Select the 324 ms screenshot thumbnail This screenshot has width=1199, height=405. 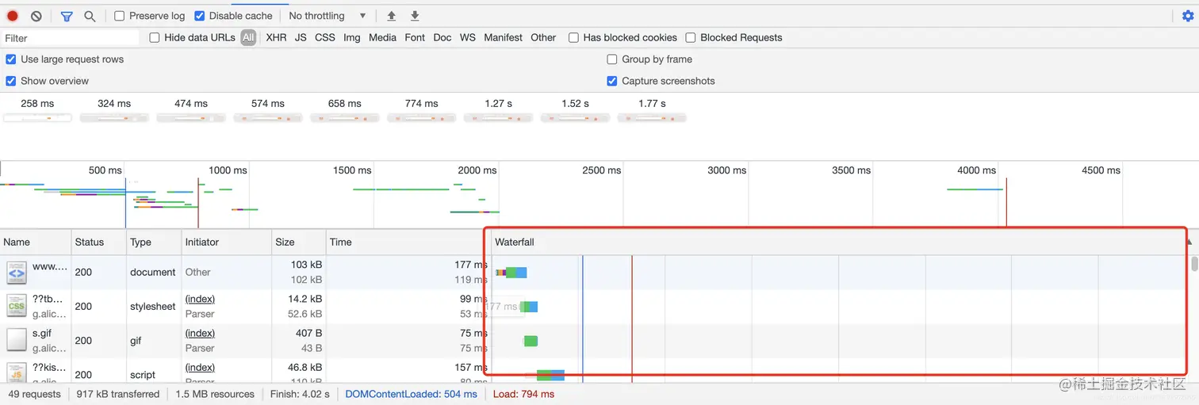[114, 117]
